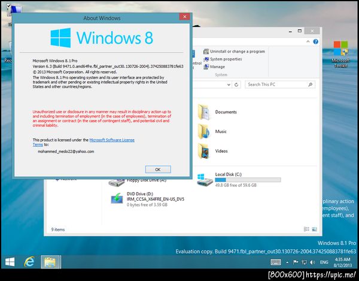Click the Local Disk (C:) usage bar
The image size is (359, 281).
point(248,180)
